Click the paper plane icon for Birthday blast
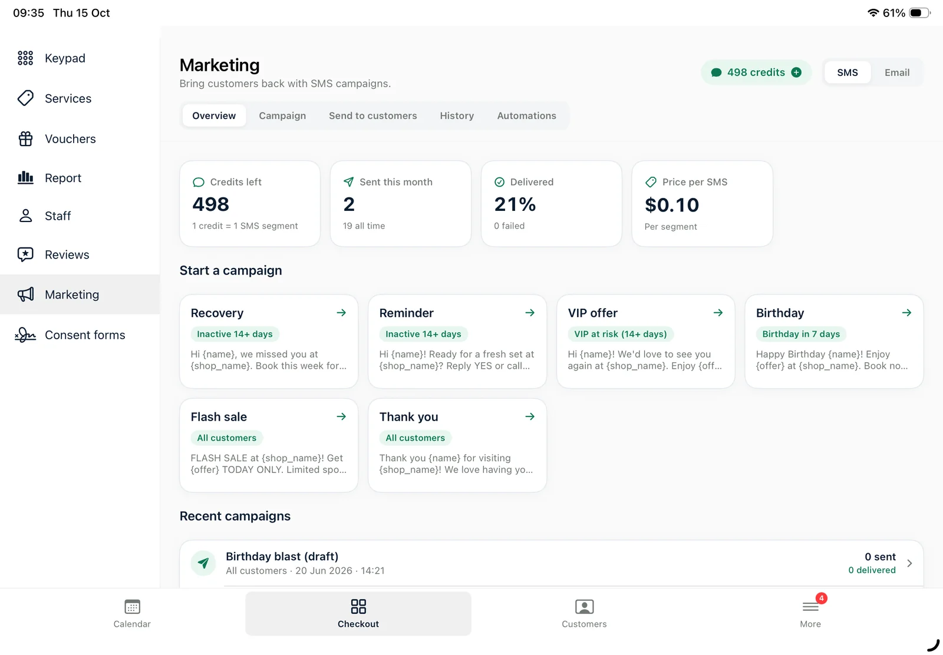943x655 pixels. (x=203, y=563)
